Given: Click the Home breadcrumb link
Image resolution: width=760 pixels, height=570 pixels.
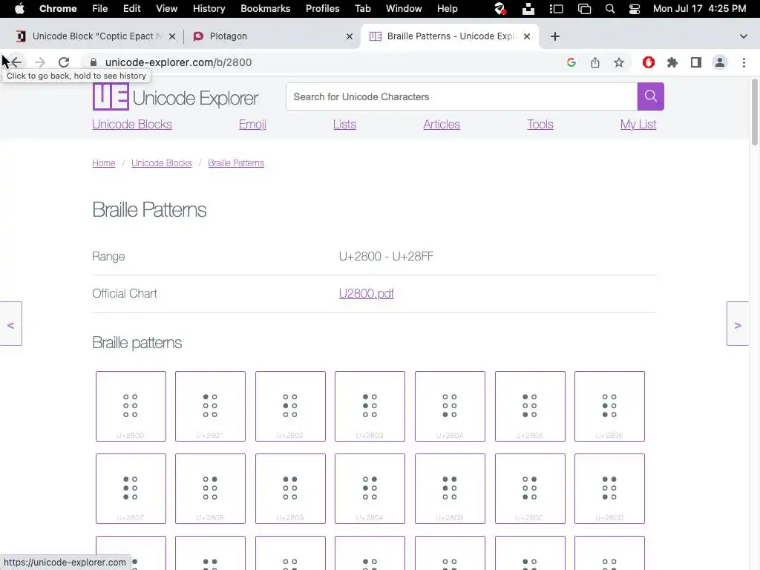Looking at the screenshot, I should (x=104, y=163).
